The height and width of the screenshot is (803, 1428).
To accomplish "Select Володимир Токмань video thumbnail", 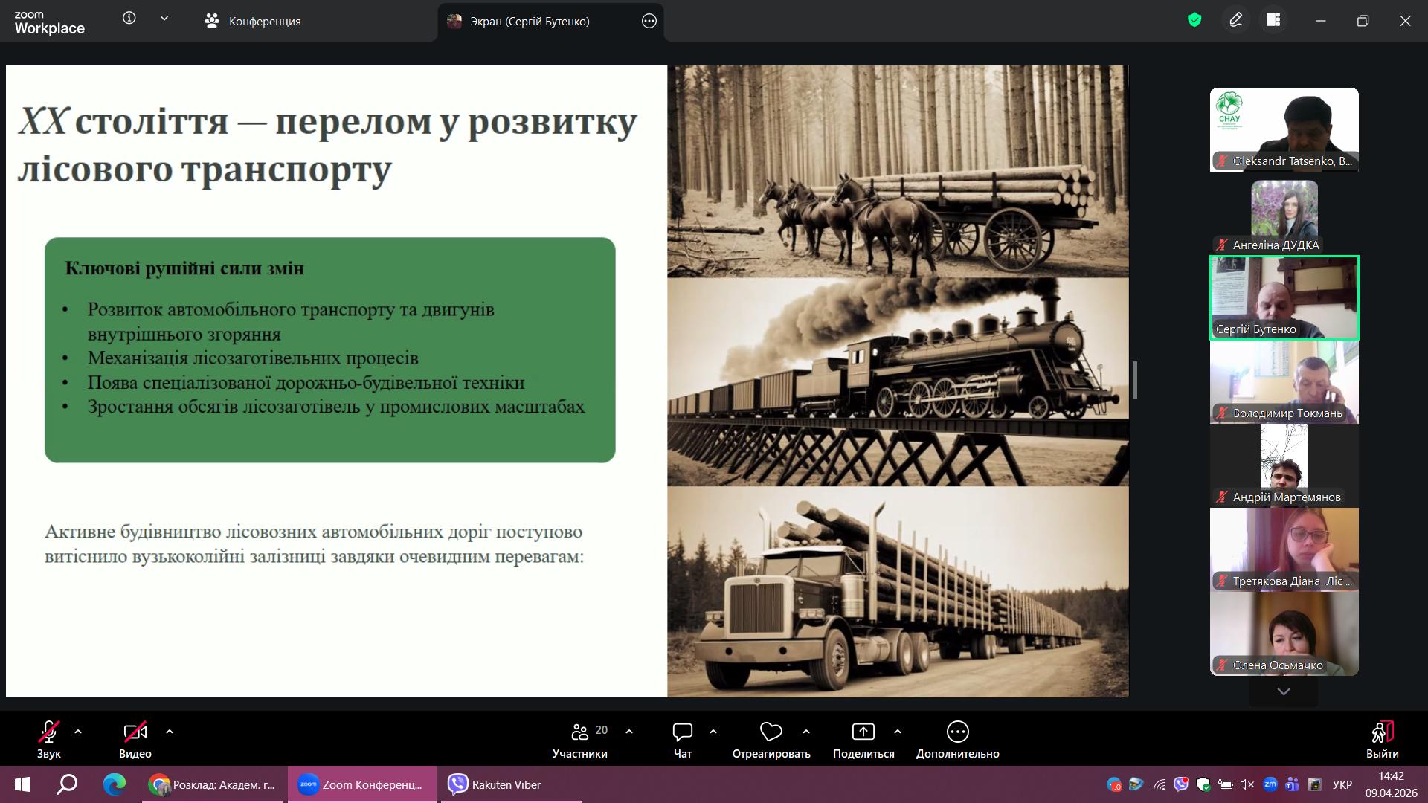I will (1284, 382).
